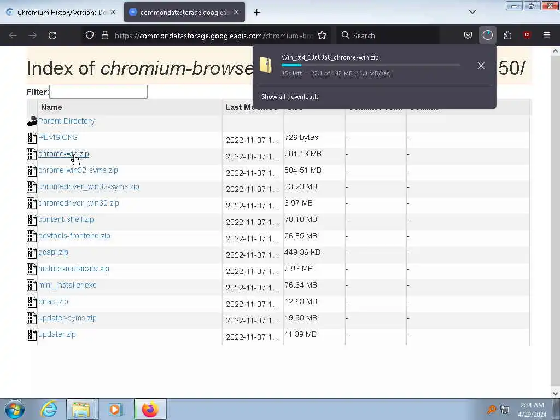View site security padlock info
560x420 pixels.
104,36
